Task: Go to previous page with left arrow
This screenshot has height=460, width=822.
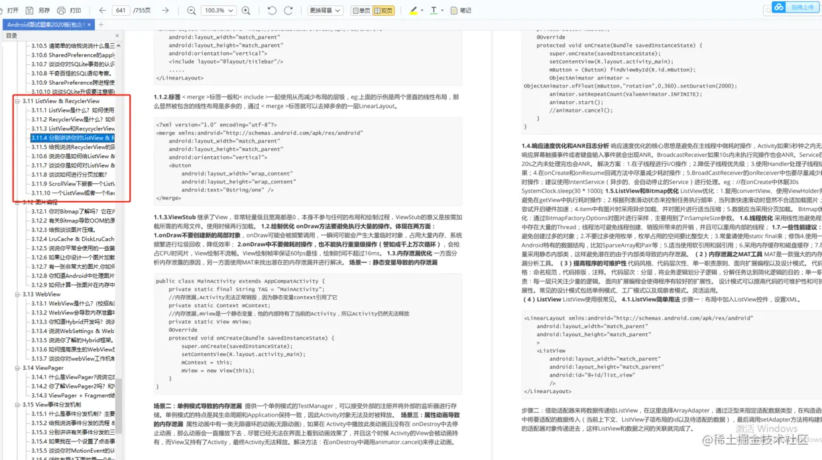Action: point(102,11)
